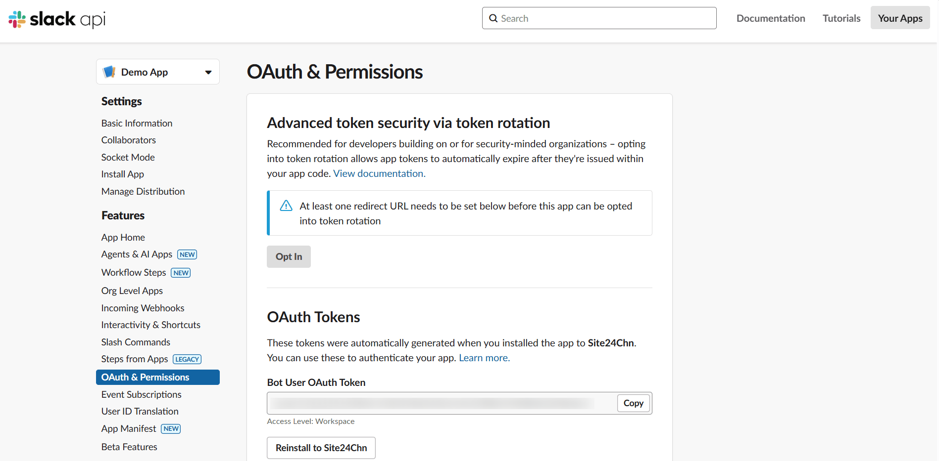Open the Tutorials page

(841, 18)
